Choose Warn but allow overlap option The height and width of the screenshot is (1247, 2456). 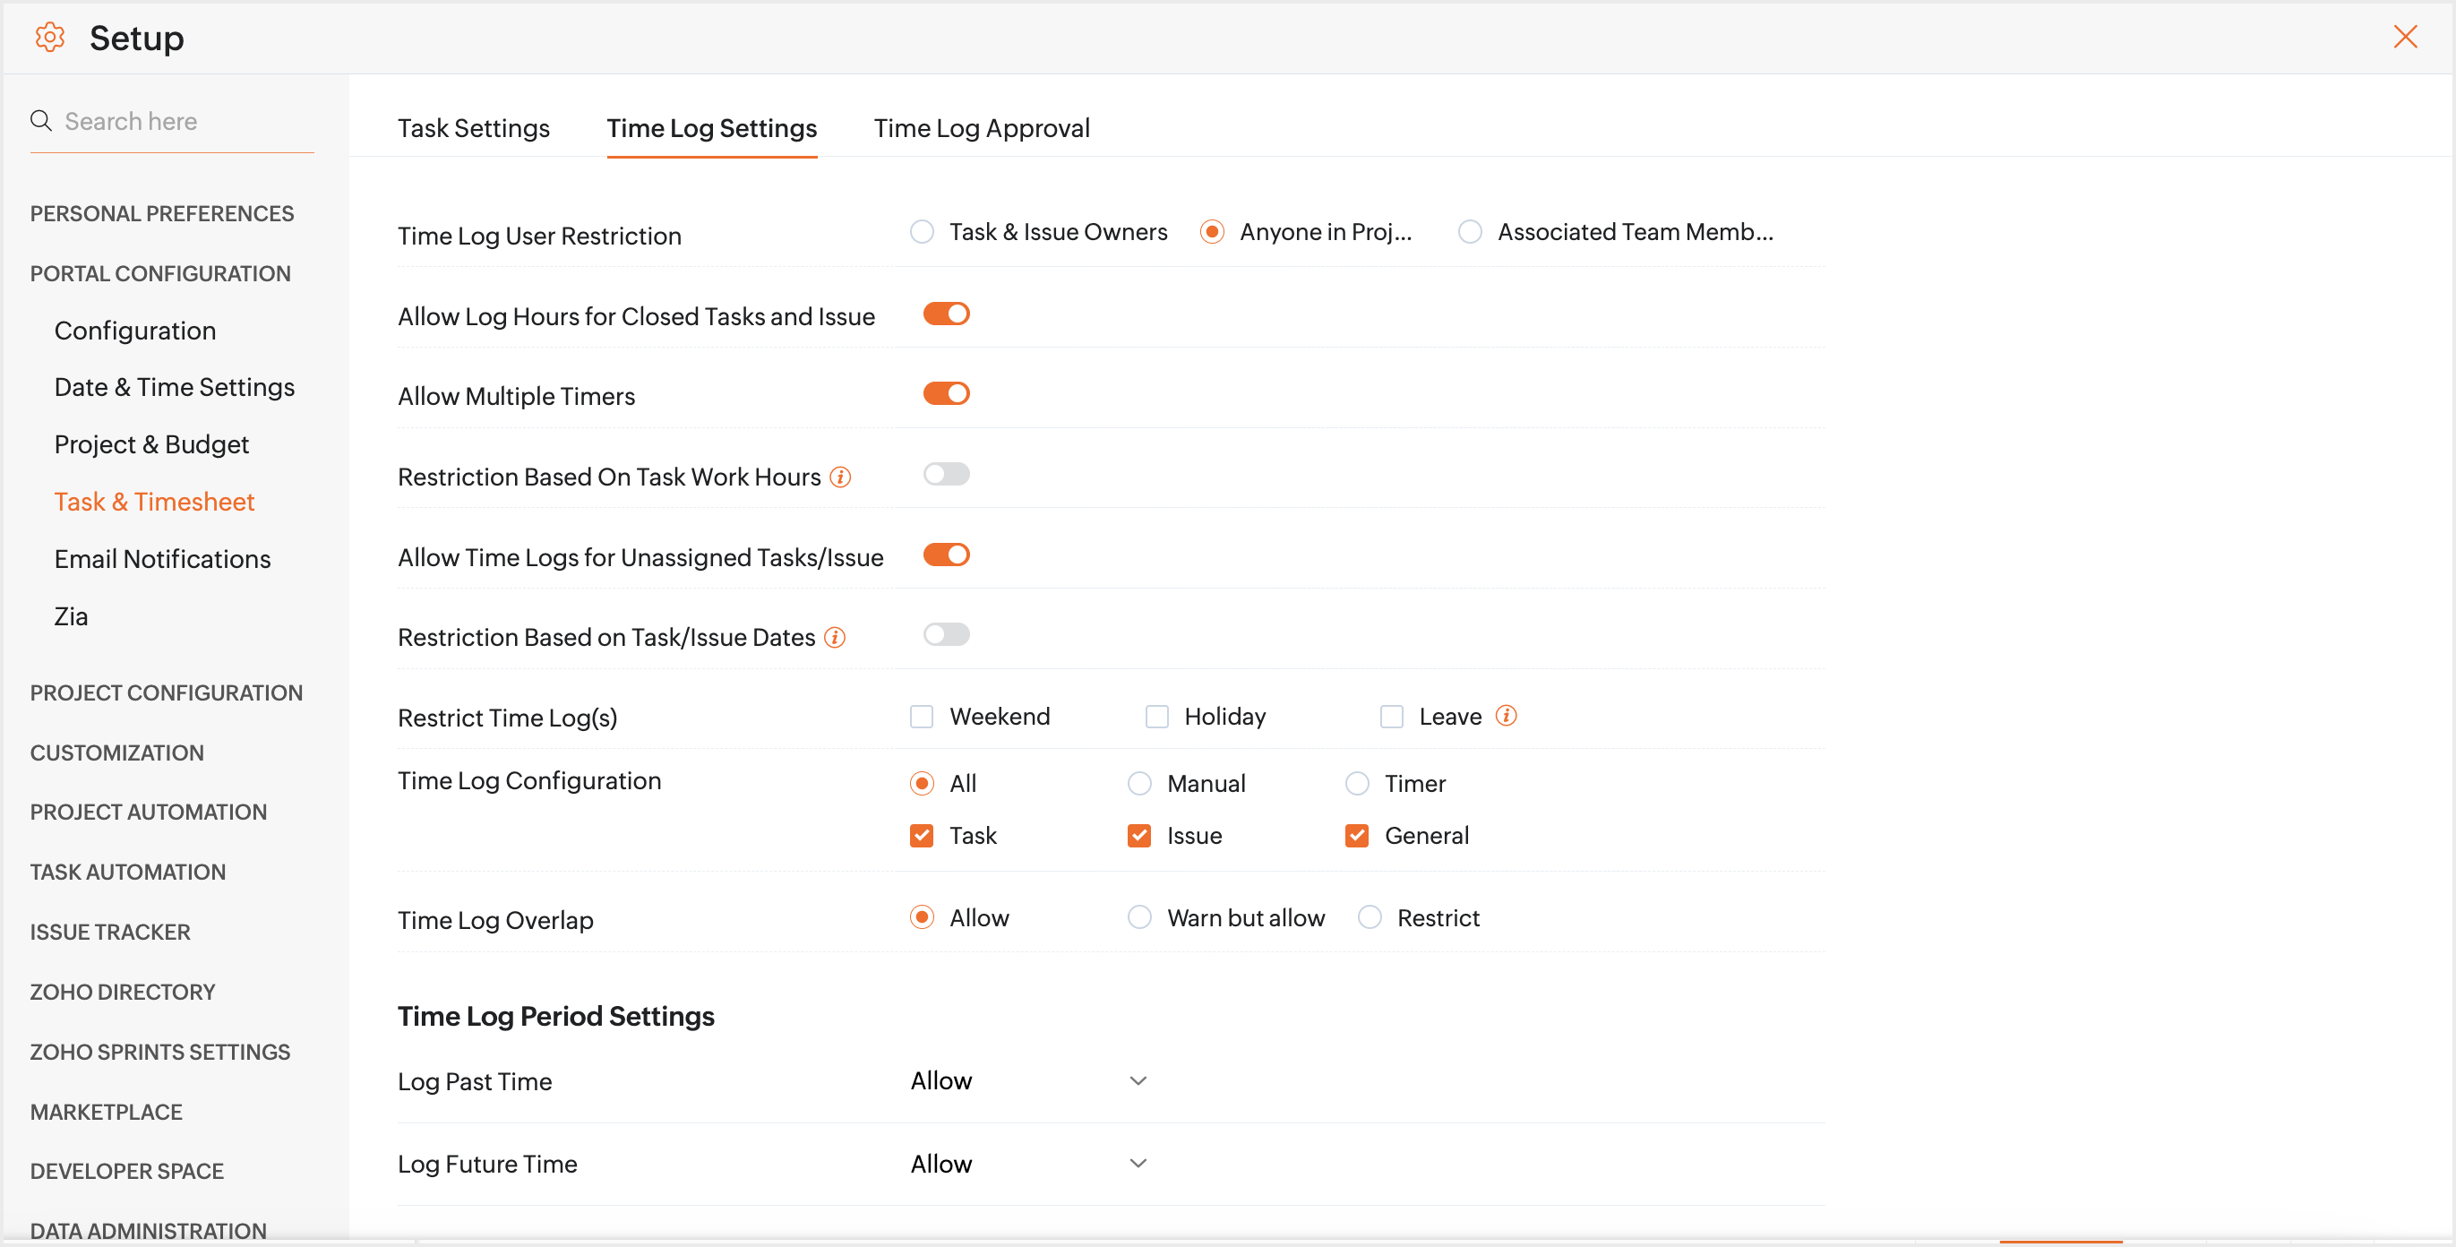(x=1138, y=917)
